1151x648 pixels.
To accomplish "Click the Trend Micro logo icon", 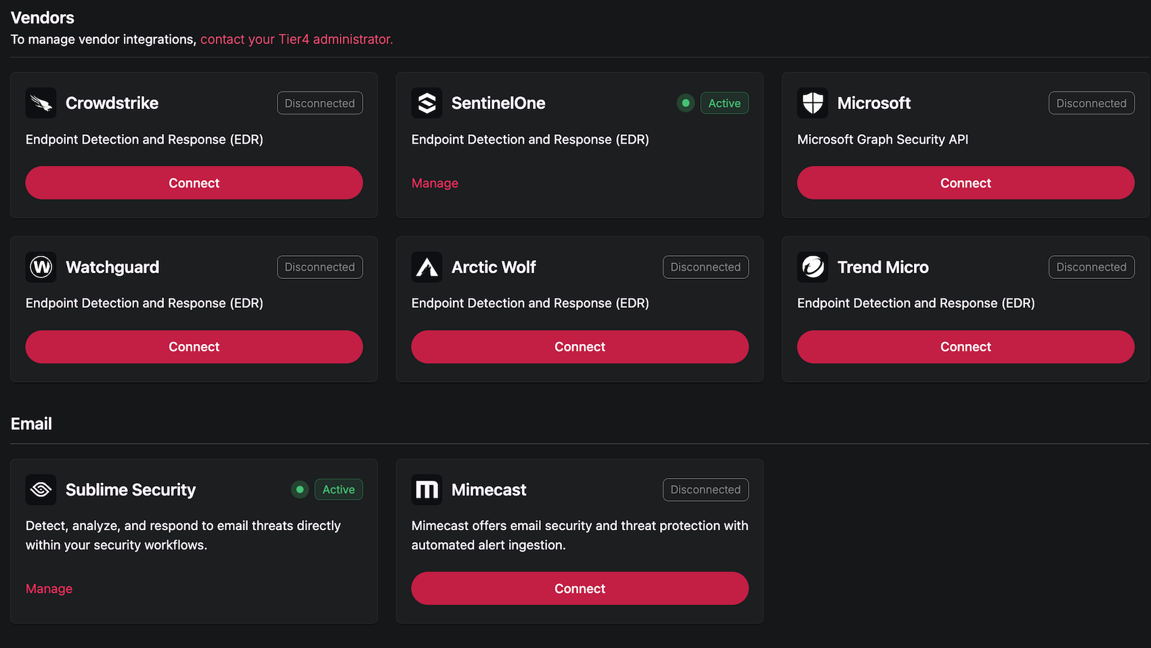I will [812, 267].
